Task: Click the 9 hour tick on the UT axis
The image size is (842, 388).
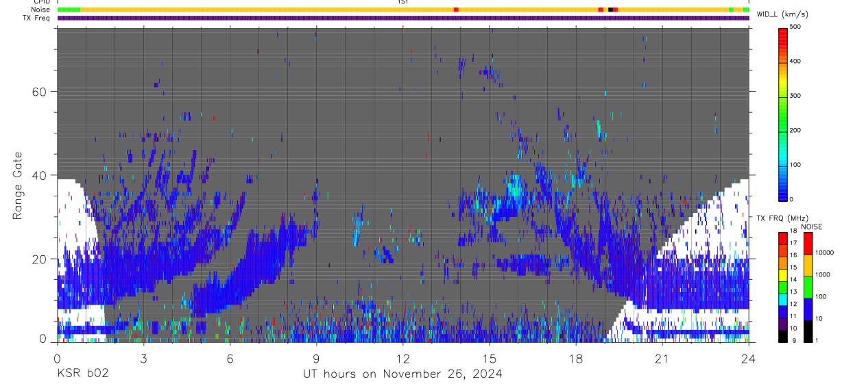Action: click(x=316, y=359)
